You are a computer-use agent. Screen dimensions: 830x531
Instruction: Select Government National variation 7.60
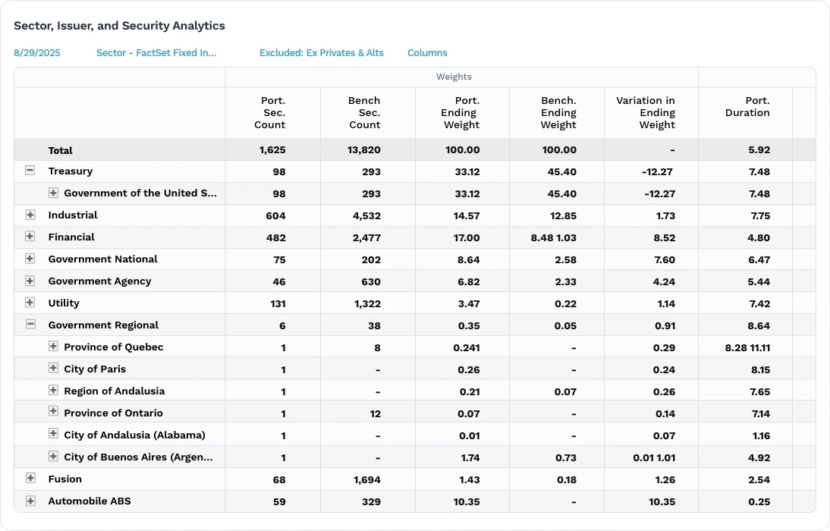[x=665, y=260]
